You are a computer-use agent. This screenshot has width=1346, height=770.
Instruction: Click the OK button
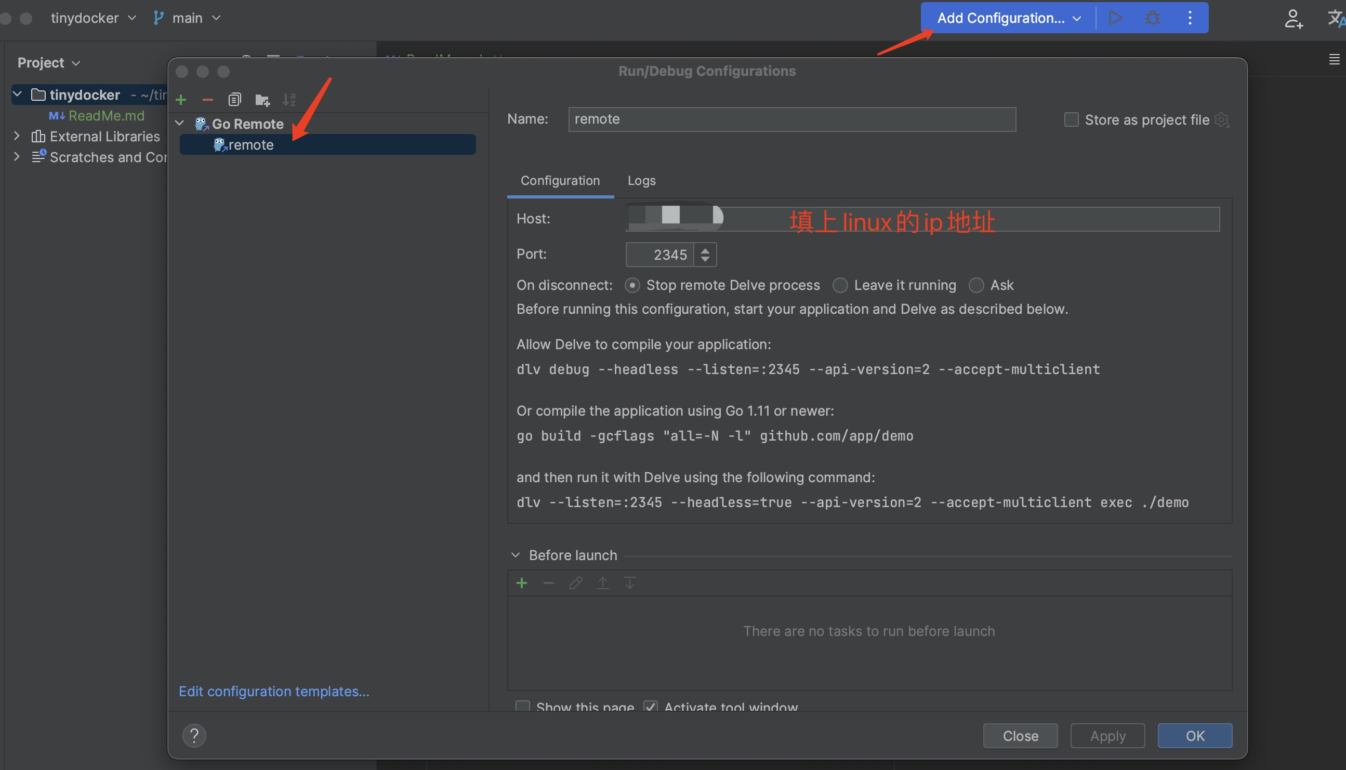click(1194, 736)
